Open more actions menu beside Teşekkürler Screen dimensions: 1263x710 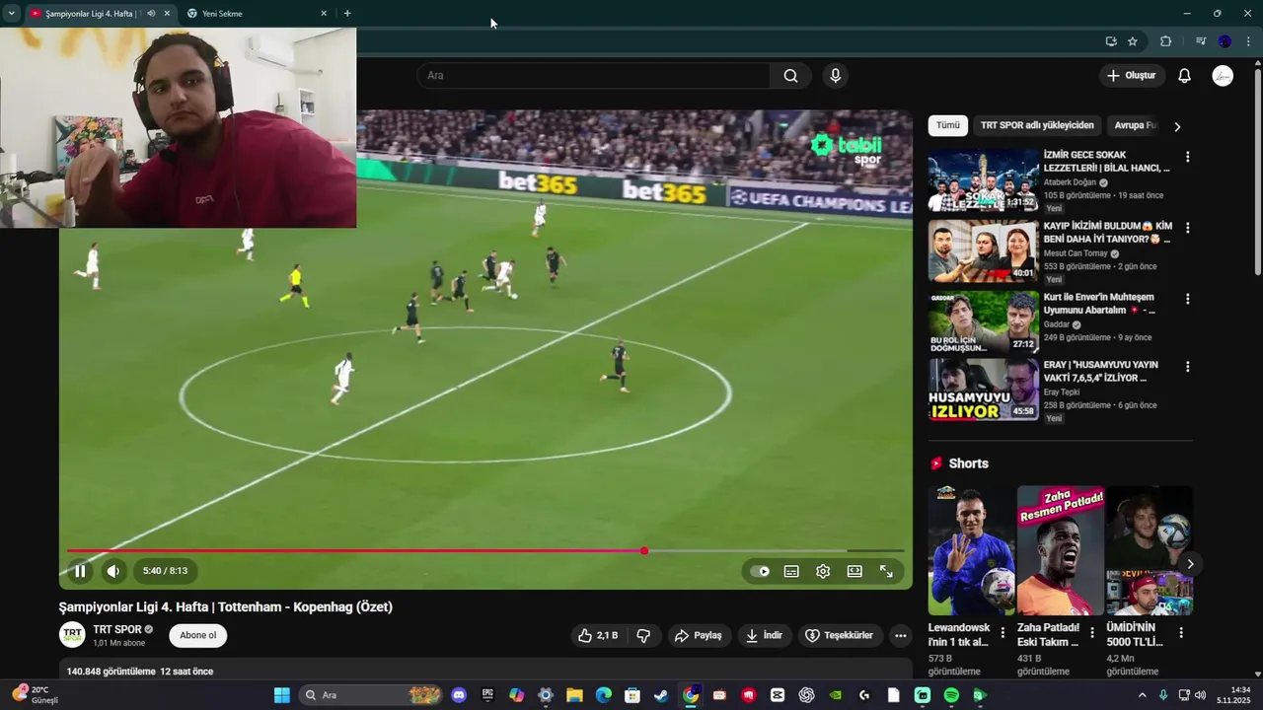(x=900, y=636)
